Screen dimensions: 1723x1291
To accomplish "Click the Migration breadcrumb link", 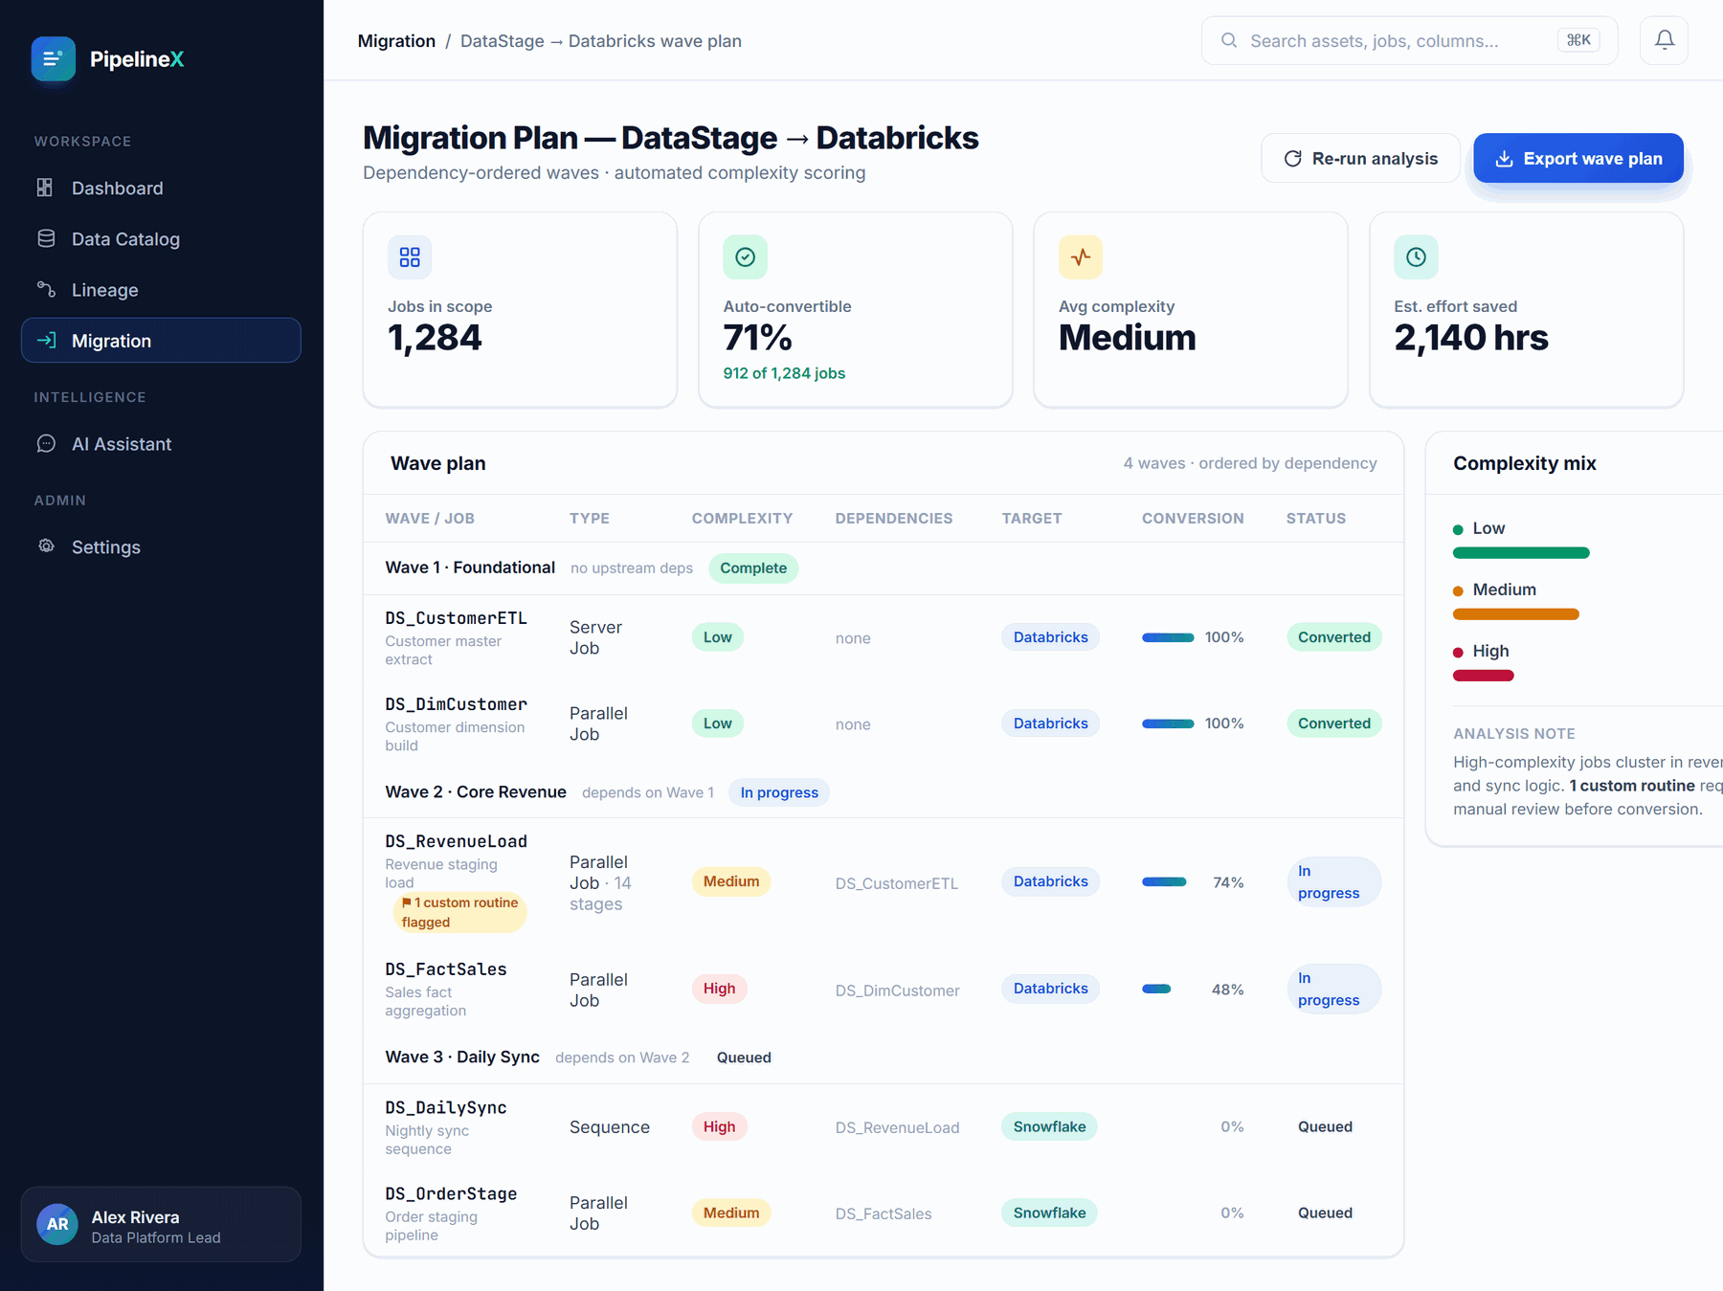I will [396, 40].
